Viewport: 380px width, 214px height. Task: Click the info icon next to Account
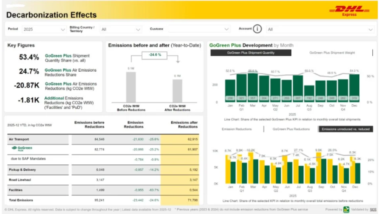tap(257, 29)
